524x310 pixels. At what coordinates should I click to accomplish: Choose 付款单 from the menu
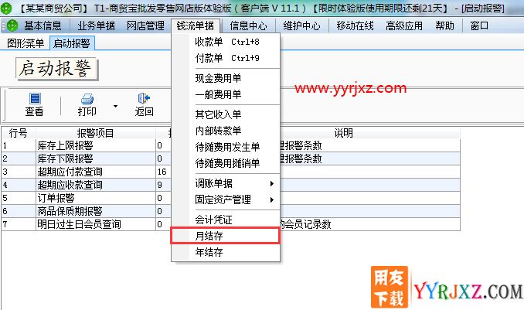pyautogui.click(x=226, y=58)
